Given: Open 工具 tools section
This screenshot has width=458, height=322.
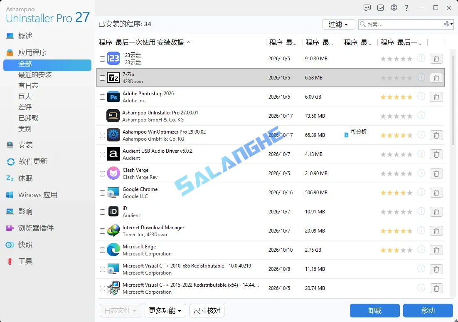Looking at the screenshot, I should click(25, 261).
